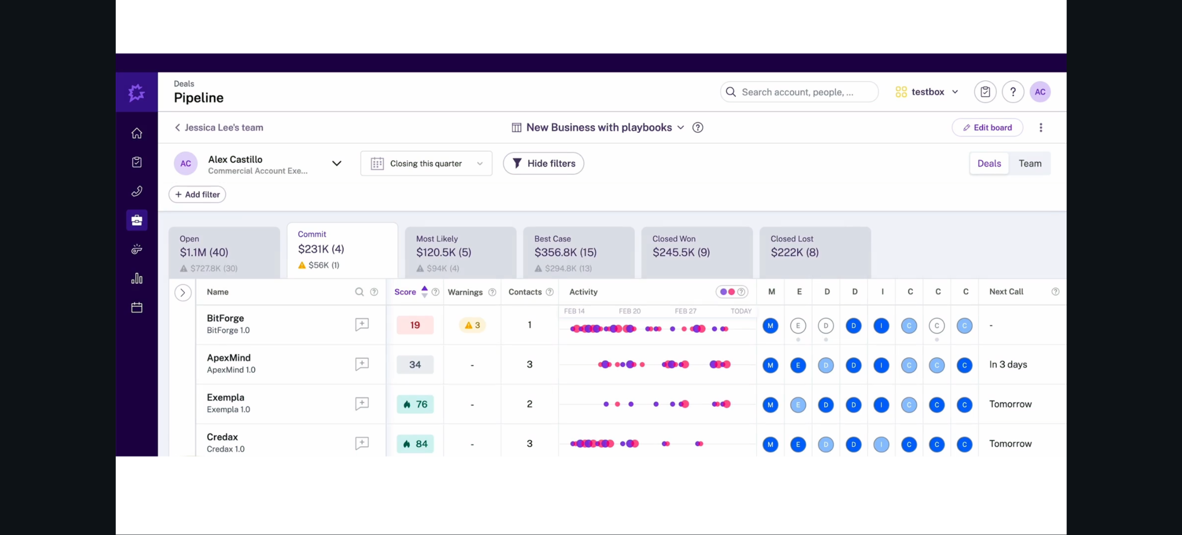Go back to Jessica Lee's team

pyautogui.click(x=219, y=128)
